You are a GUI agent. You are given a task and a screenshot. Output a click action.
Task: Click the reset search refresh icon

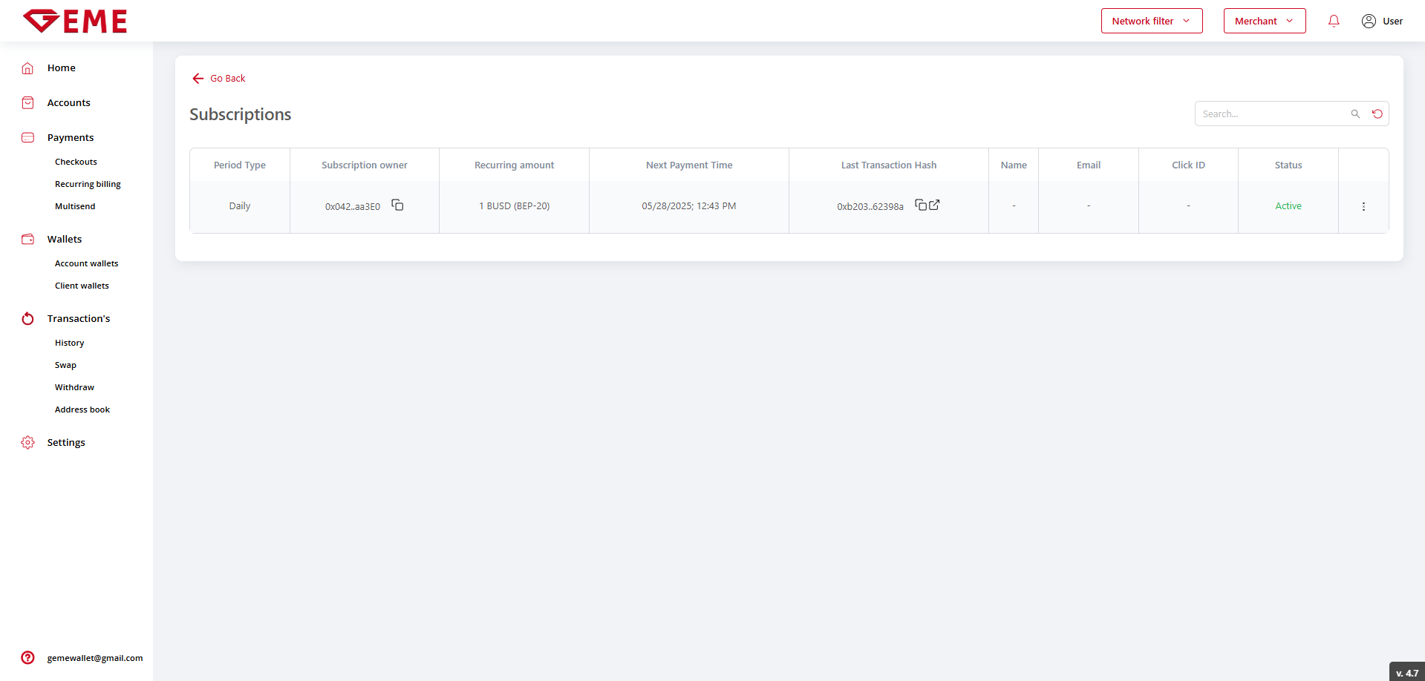coord(1377,113)
